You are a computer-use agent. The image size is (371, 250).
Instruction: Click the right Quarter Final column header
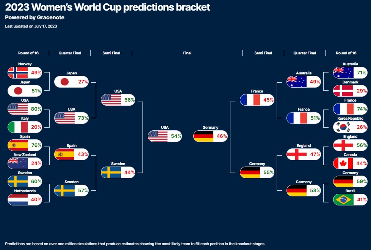point(305,53)
